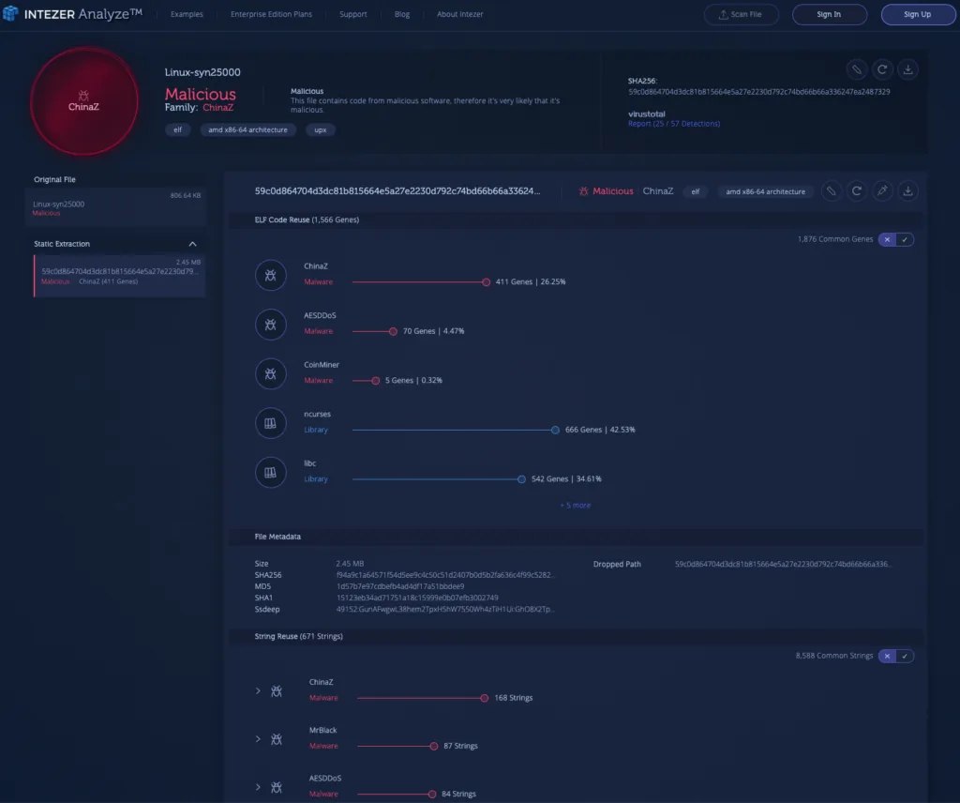
Task: Click the AESDDoS 70 Genes bar endpoint
Action: tap(393, 331)
